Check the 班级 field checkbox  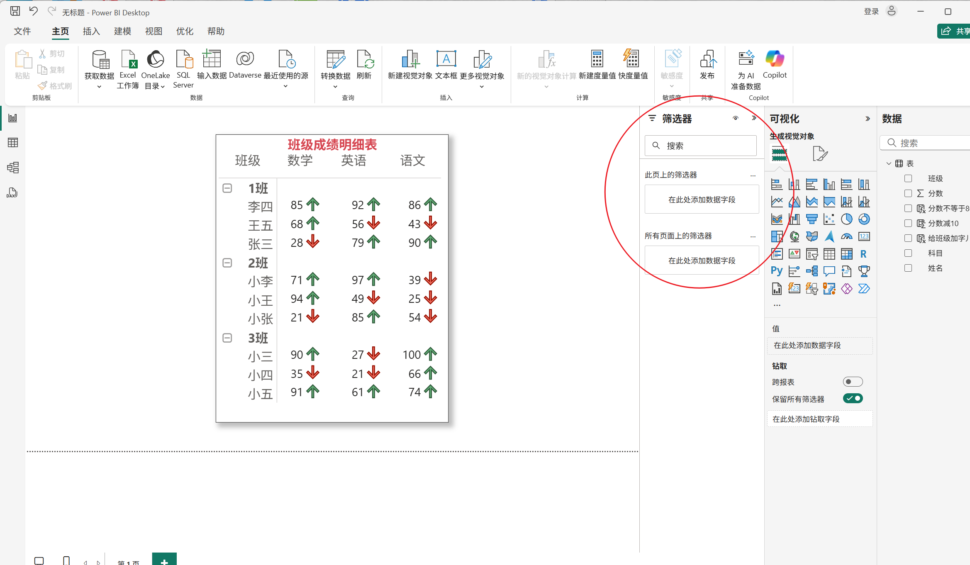pos(908,178)
